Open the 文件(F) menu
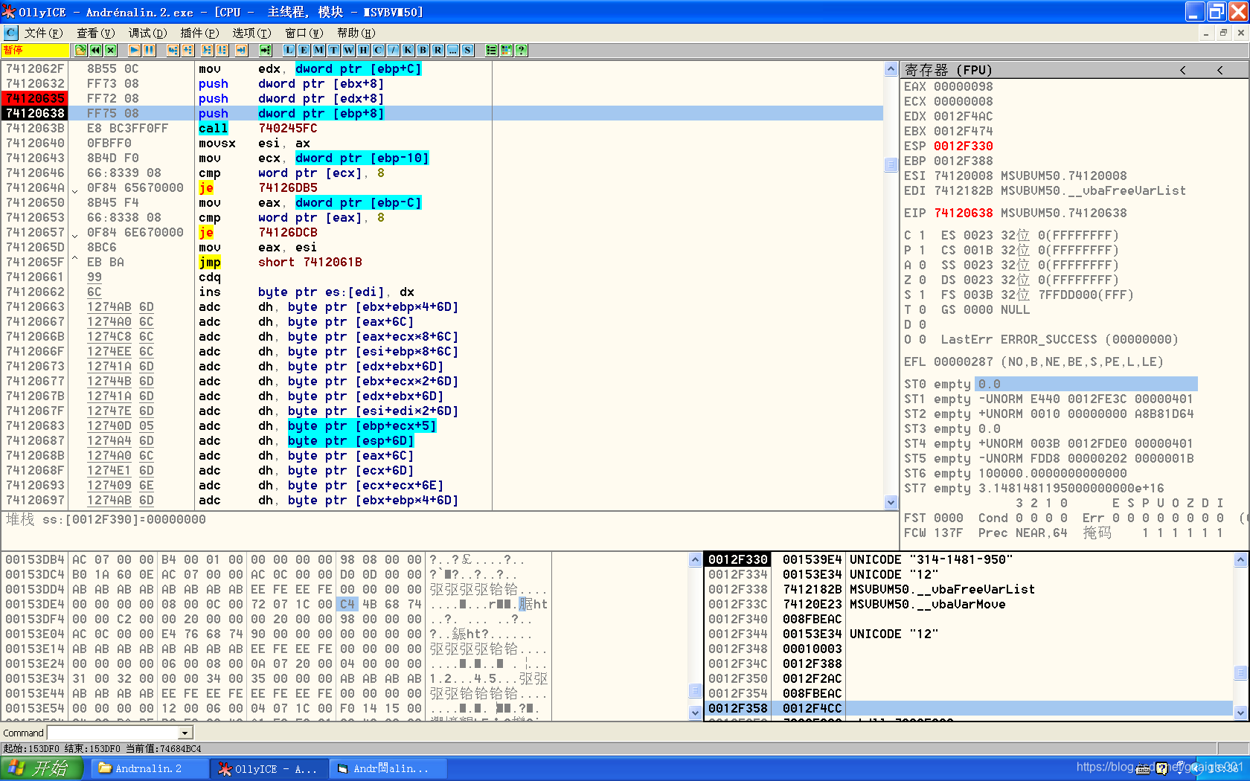 point(43,33)
